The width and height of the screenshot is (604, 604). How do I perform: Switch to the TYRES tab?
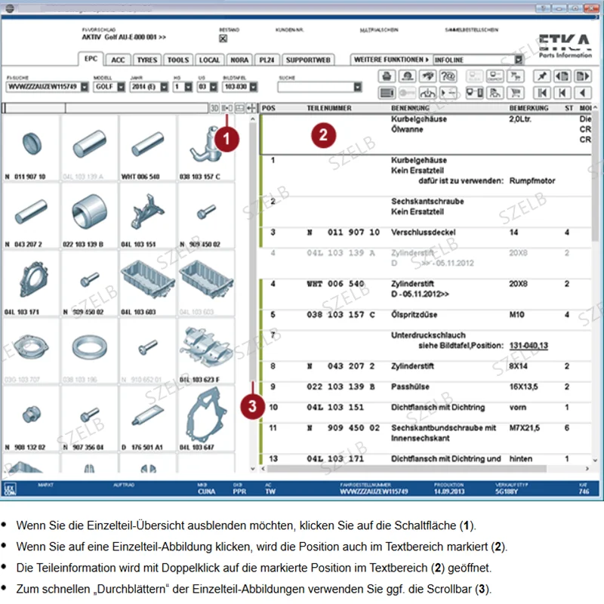coord(147,60)
